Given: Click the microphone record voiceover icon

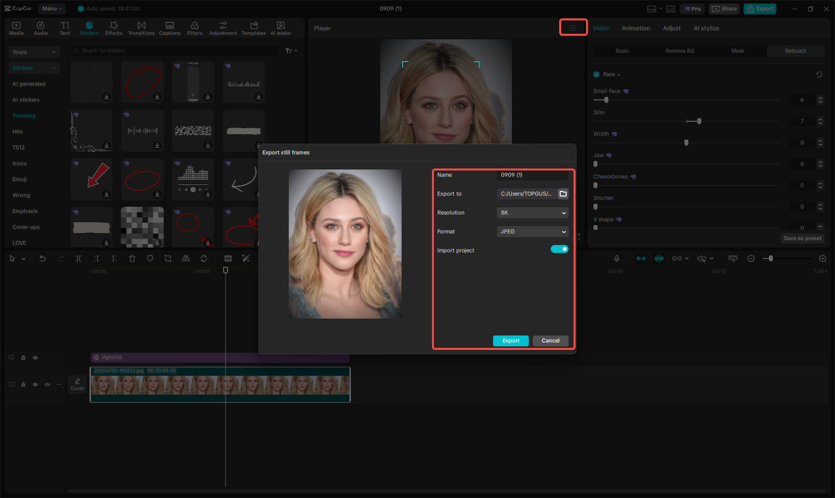Looking at the screenshot, I should click(616, 258).
